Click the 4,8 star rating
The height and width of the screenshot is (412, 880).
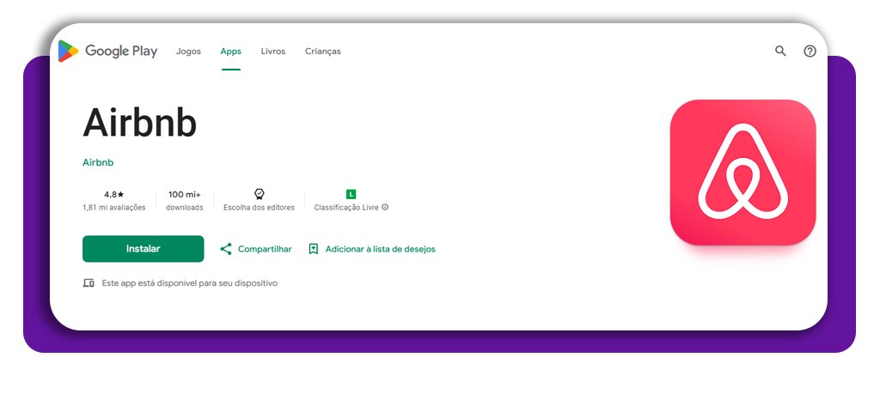pos(114,195)
